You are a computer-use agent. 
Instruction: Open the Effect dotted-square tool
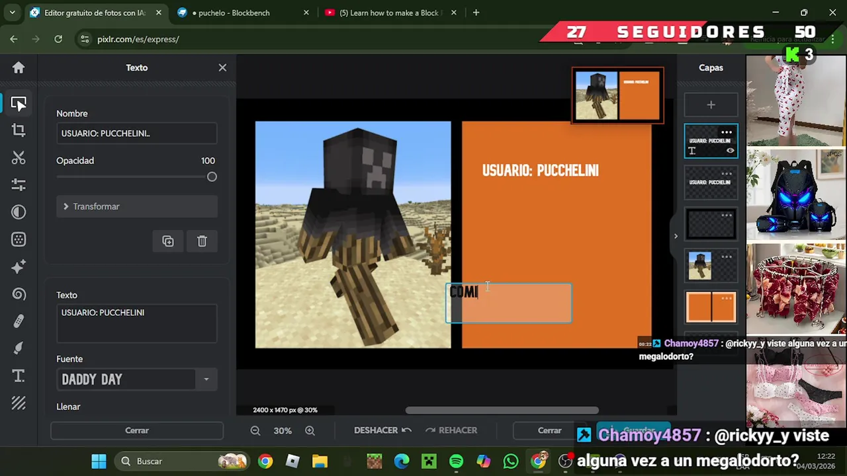click(x=19, y=239)
